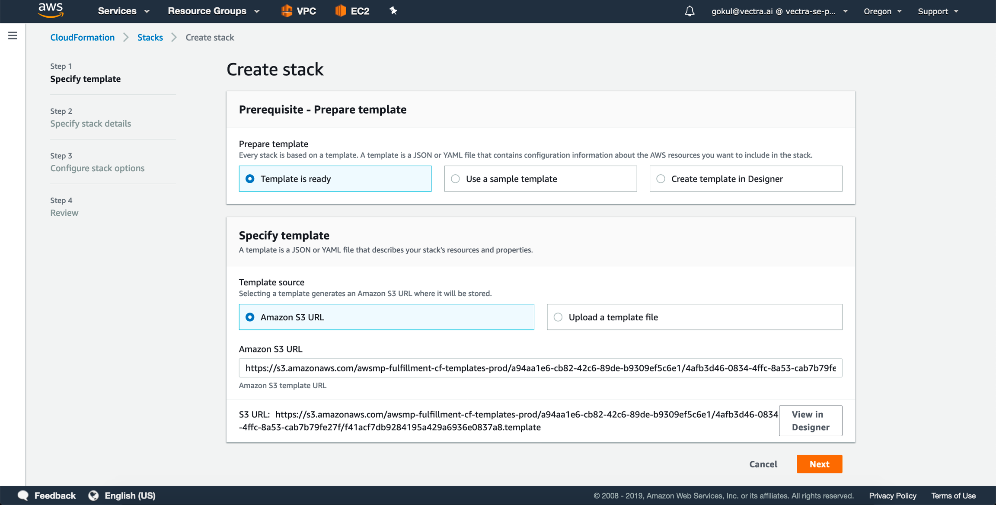Click the EC2 shortcut icon
Viewport: 996px width, 505px height.
point(341,11)
